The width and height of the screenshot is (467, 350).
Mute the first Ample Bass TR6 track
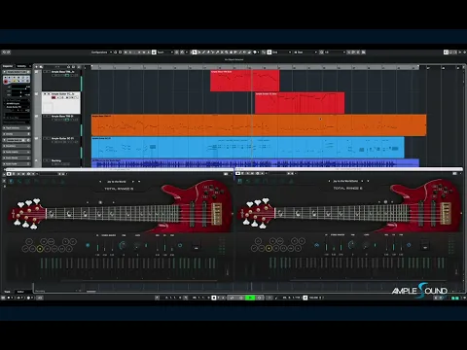[x=45, y=72]
